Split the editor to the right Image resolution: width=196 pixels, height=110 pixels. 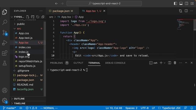pyautogui.click(x=186, y=11)
